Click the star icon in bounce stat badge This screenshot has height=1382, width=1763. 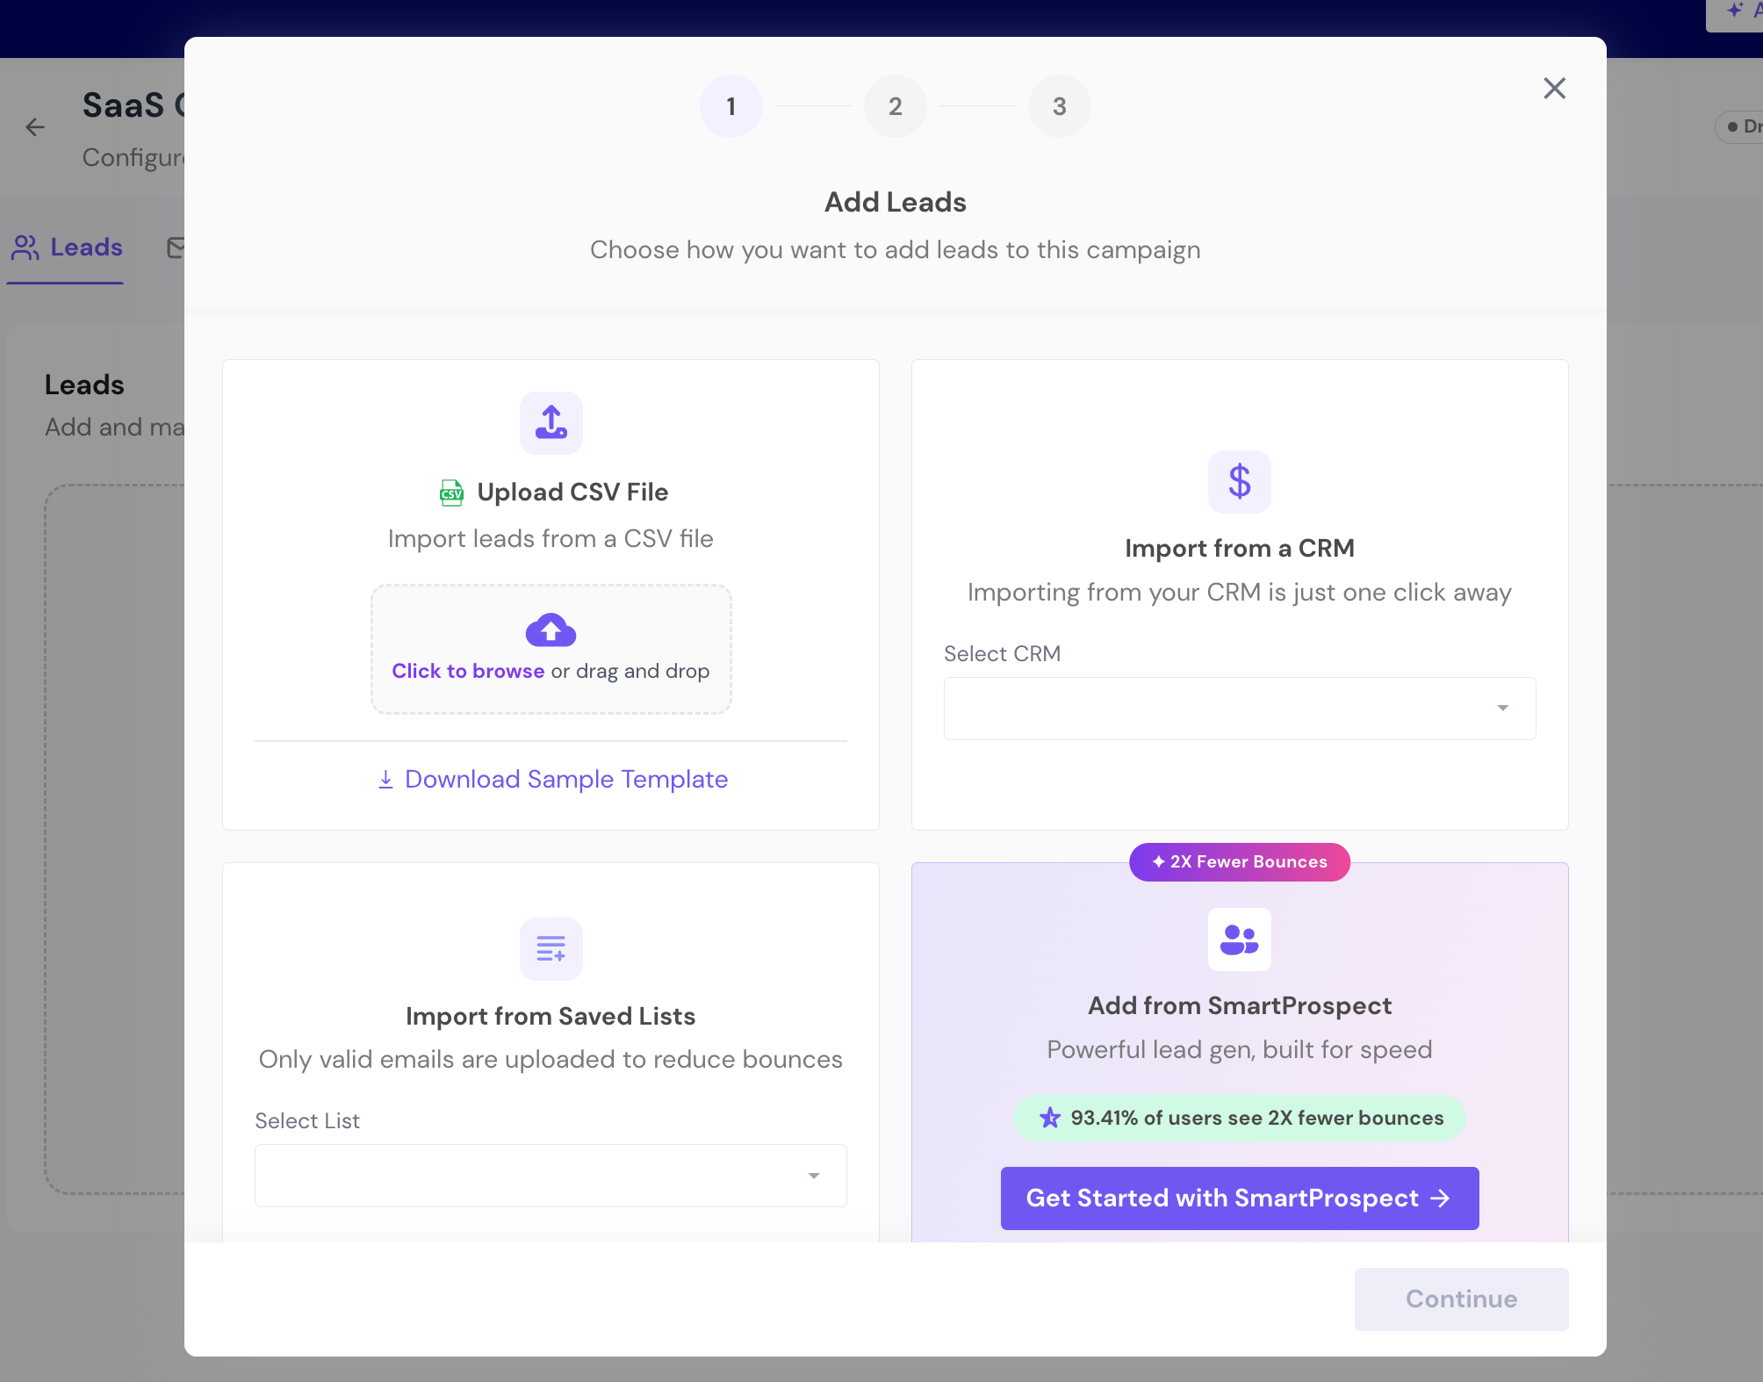1050,1118
